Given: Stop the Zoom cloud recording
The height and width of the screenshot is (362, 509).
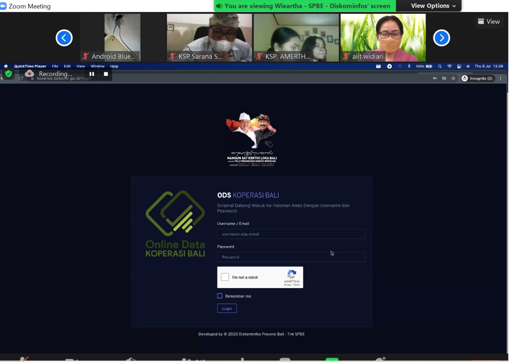Looking at the screenshot, I should click(106, 74).
